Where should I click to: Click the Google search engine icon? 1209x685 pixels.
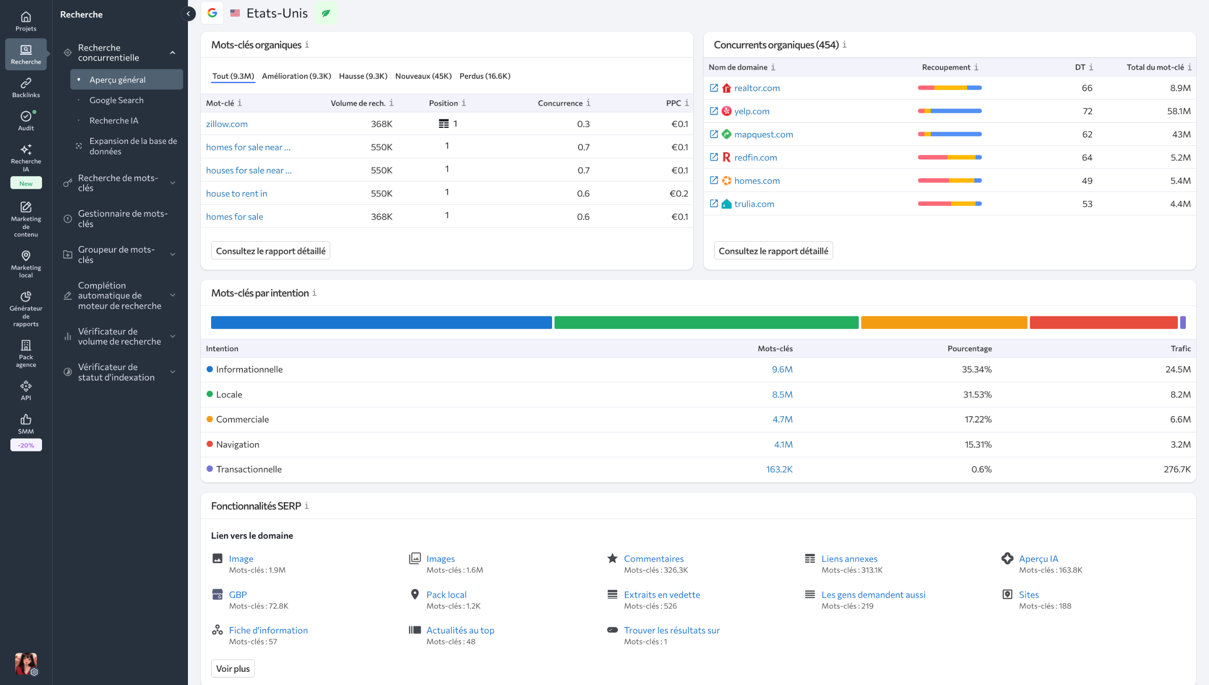point(212,13)
